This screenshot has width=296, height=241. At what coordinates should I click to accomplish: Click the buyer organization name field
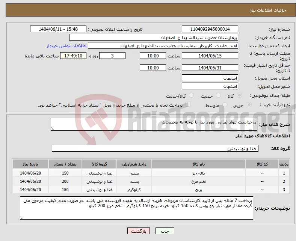(154, 38)
